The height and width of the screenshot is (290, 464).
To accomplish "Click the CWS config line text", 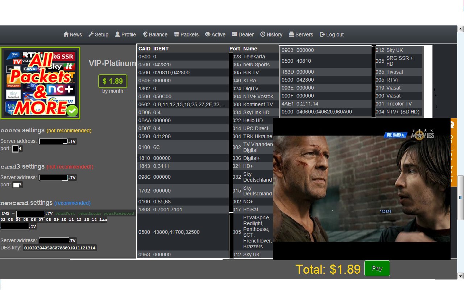I will pyautogui.click(x=68, y=213).
